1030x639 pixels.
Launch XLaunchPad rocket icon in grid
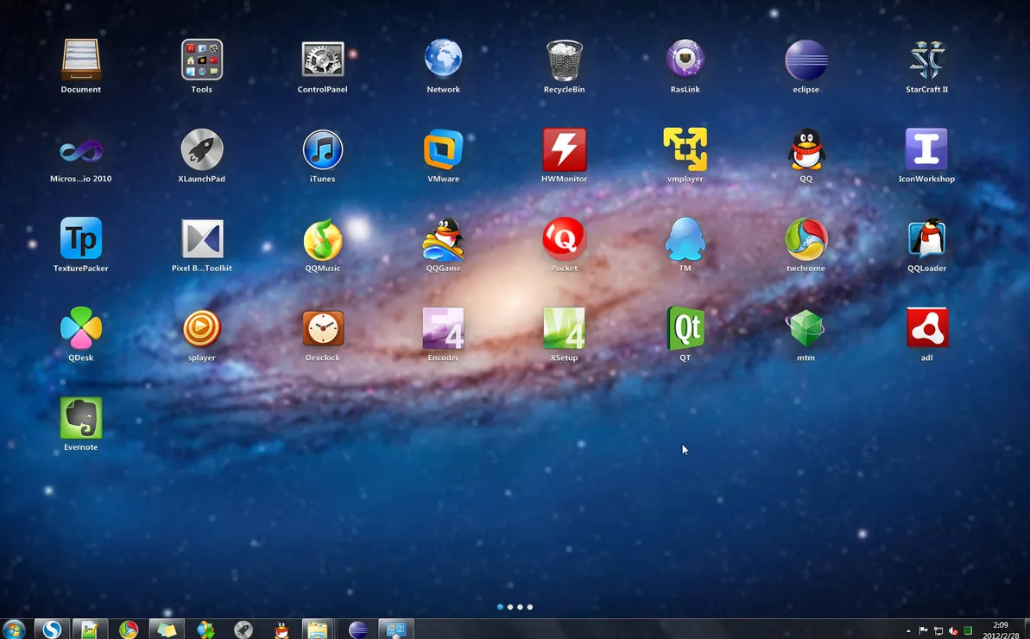point(202,149)
